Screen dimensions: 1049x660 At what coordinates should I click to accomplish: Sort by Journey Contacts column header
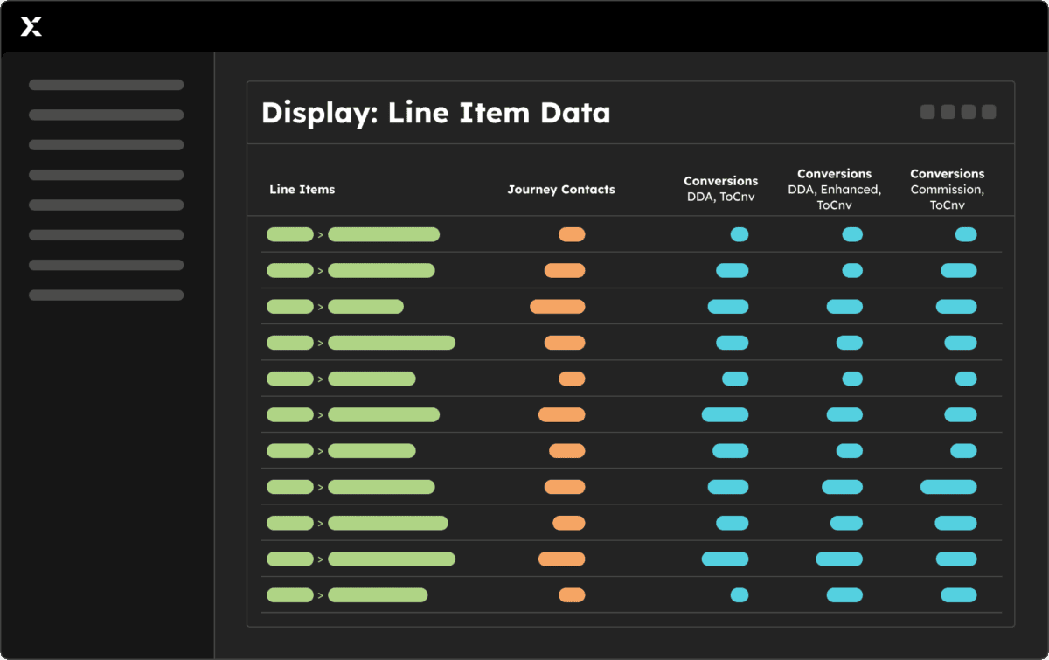(561, 190)
